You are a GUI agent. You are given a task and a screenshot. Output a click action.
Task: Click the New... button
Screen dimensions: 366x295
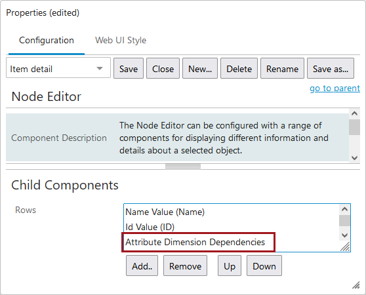pos(200,68)
